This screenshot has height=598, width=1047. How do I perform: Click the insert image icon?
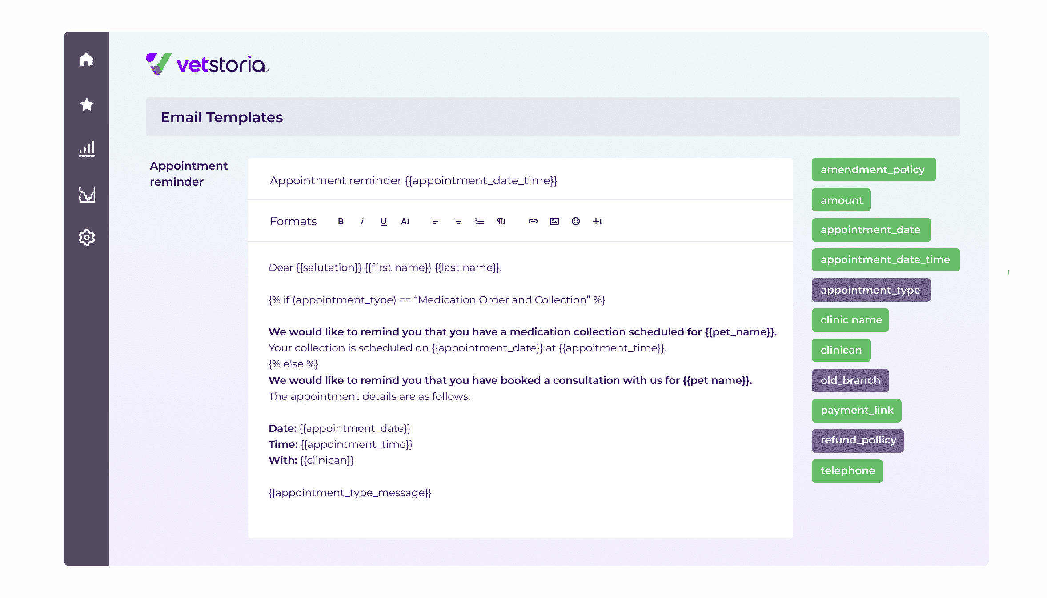(x=554, y=221)
